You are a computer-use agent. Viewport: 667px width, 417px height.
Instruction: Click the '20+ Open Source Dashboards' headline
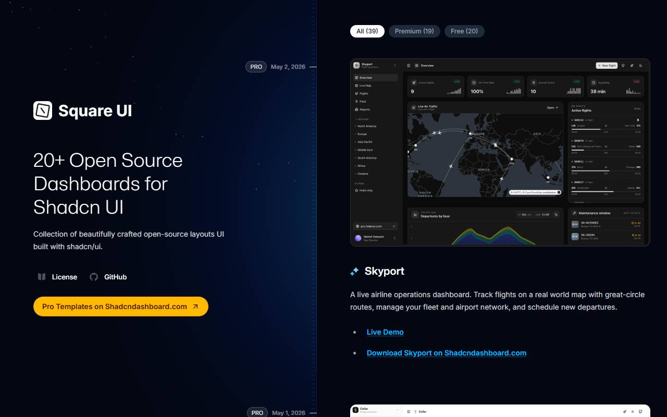pyautogui.click(x=108, y=183)
